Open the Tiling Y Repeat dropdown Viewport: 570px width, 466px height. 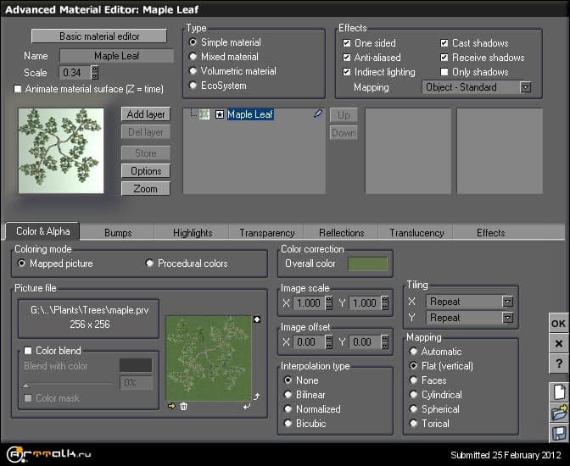point(507,318)
